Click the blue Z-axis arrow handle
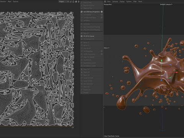Viewport: 184px width, 138px height. pyautogui.click(x=161, y=80)
